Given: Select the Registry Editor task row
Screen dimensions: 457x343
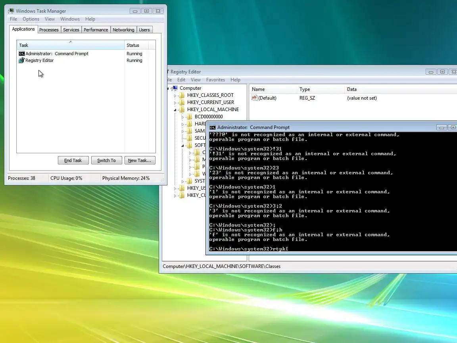Looking at the screenshot, I should tap(86, 60).
